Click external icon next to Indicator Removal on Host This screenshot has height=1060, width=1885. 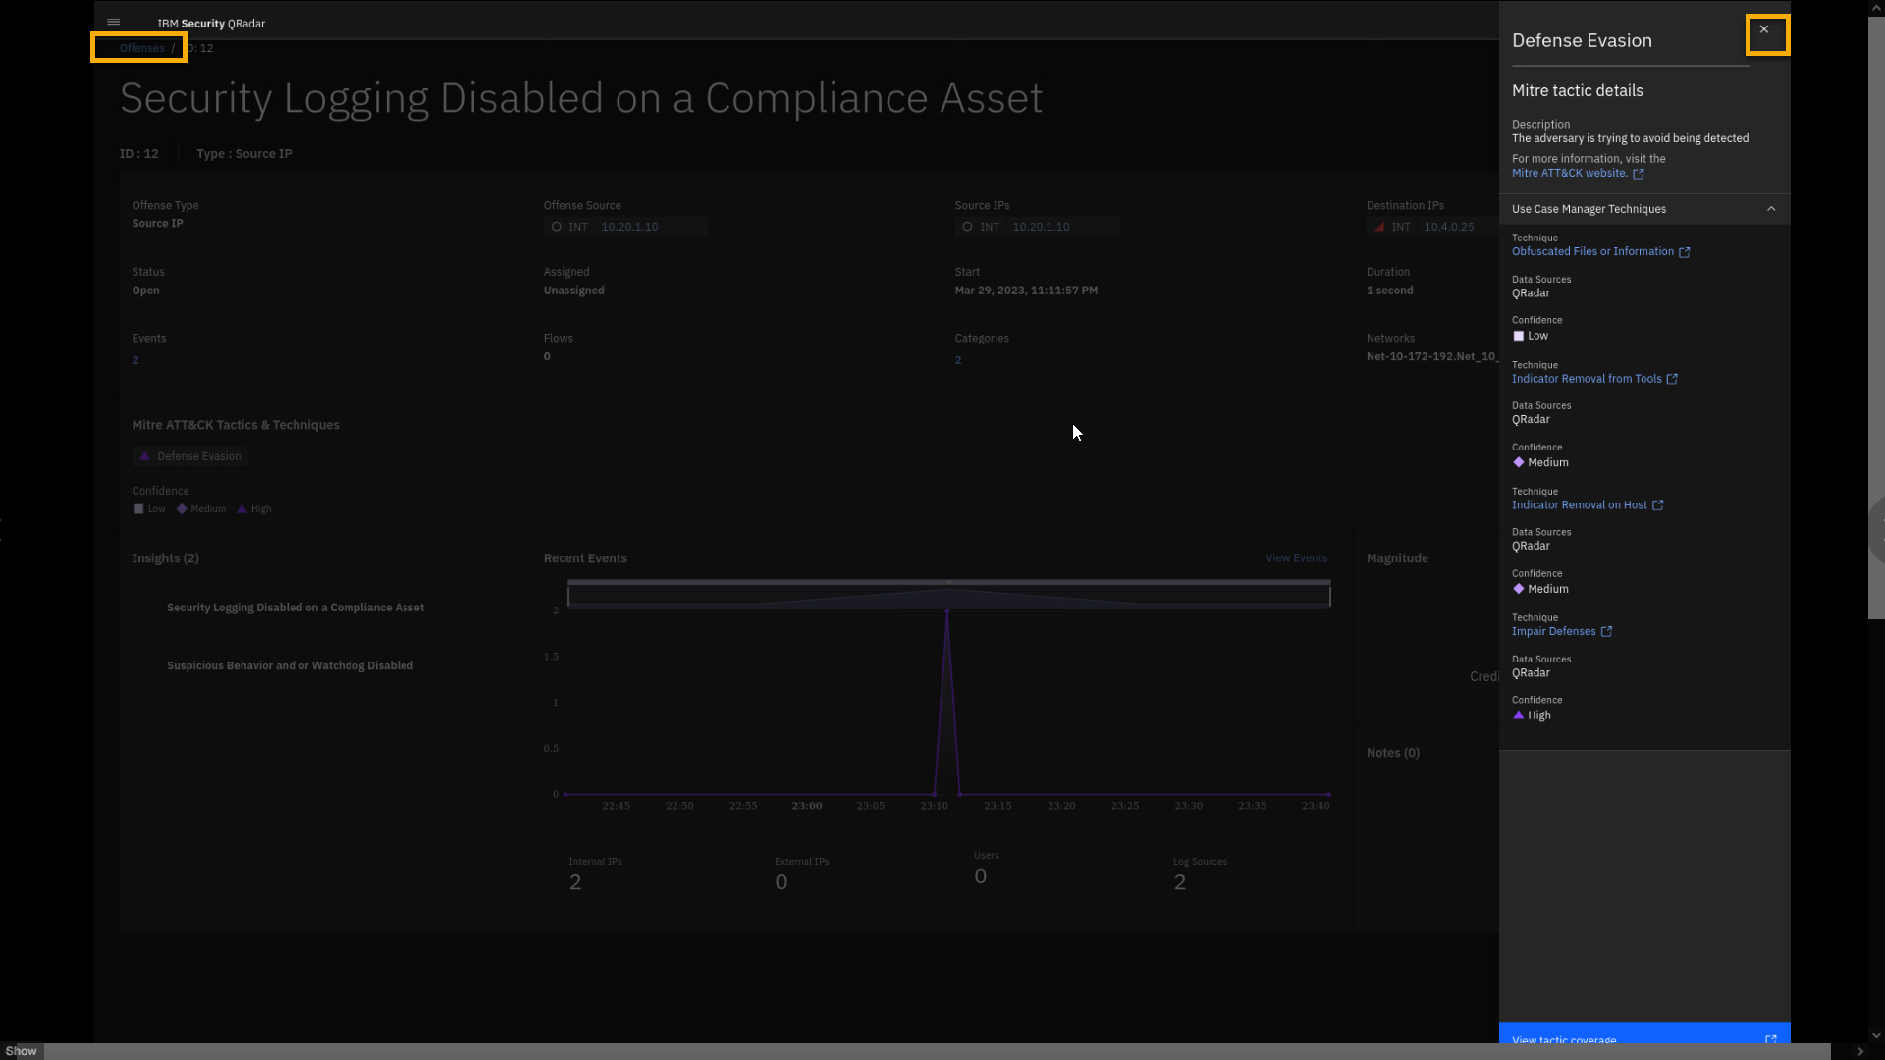tap(1658, 505)
